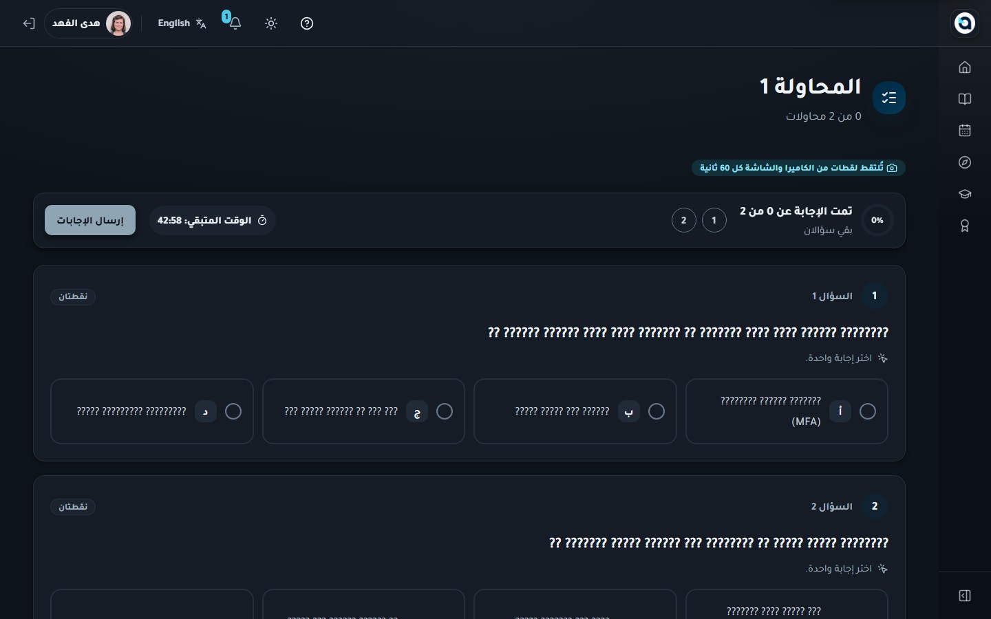The width and height of the screenshot is (991, 619).
Task: Click the sparkle icon under question 1
Action: (883, 358)
